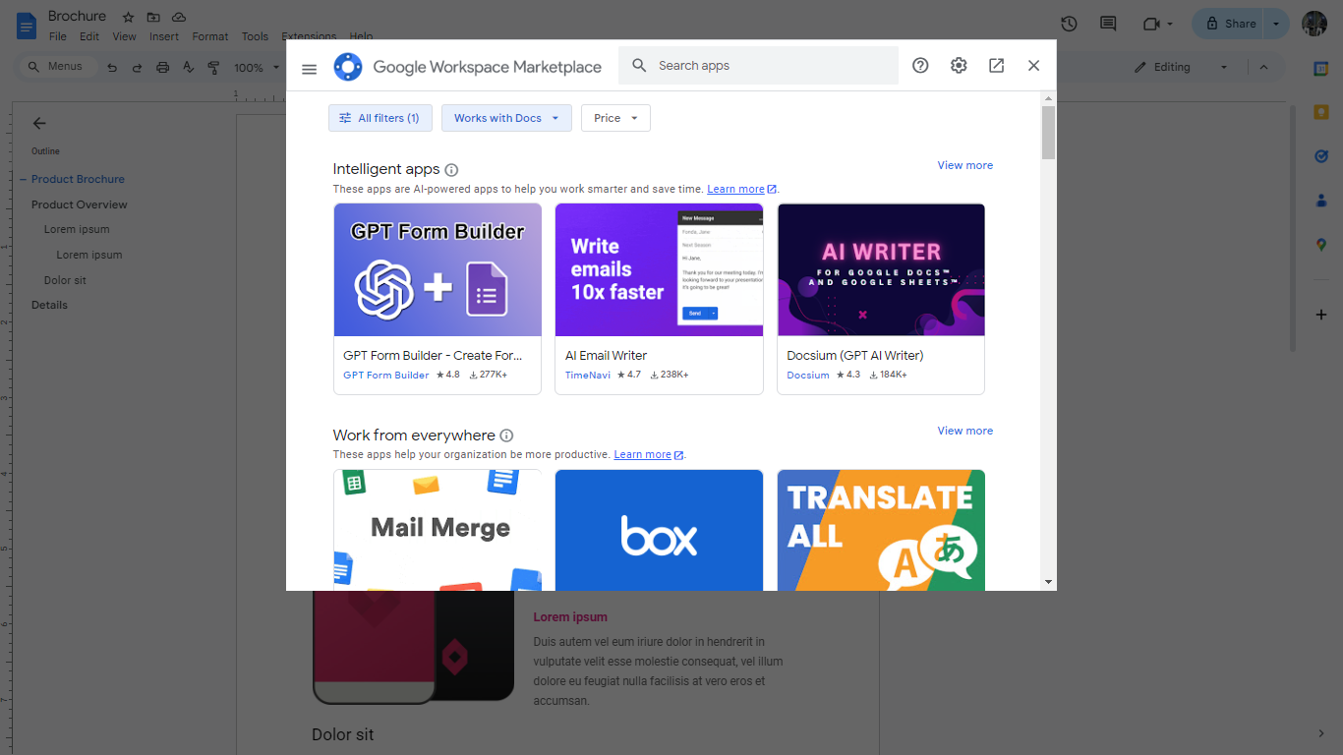Screen dimensions: 1343x755
Task: Open the zoom 100% dropdown
Action: (x=257, y=68)
